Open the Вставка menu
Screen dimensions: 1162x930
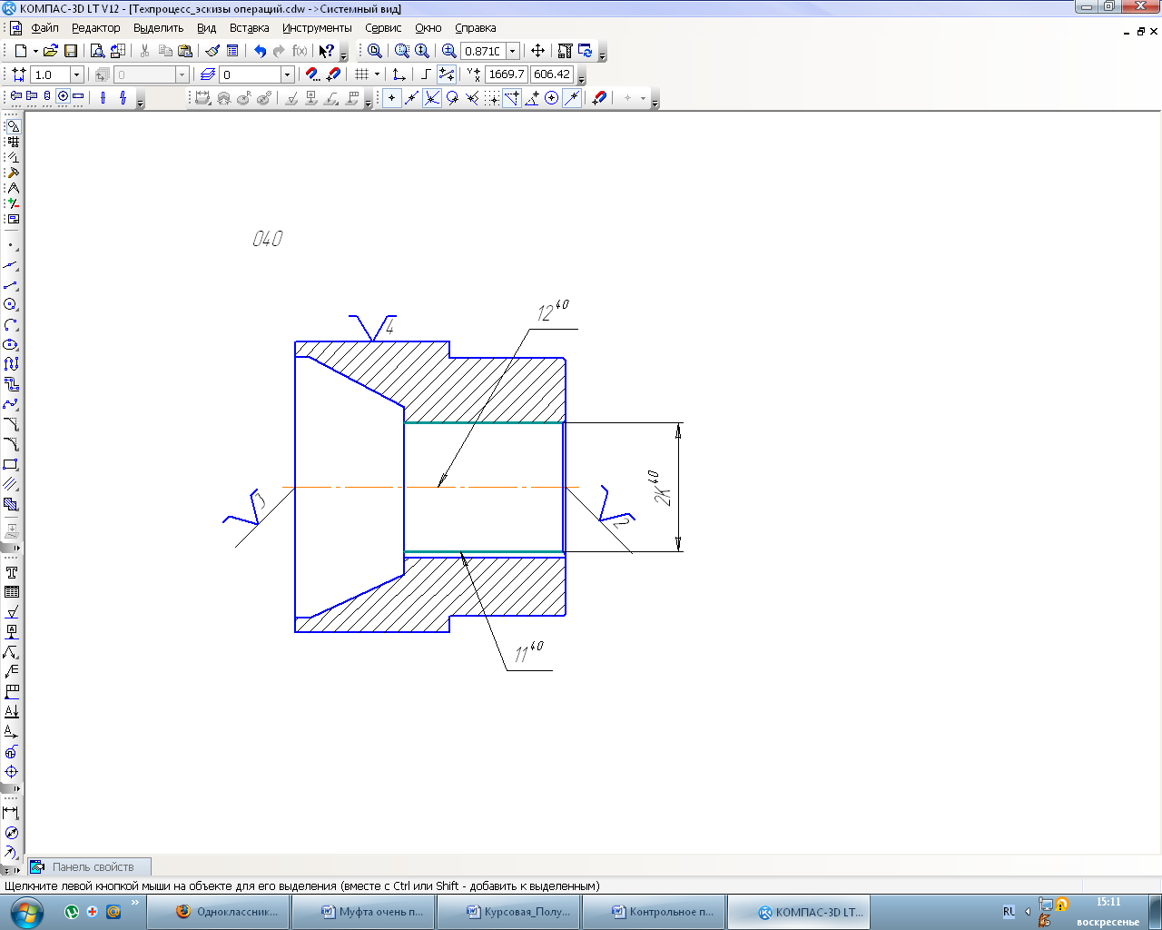[249, 28]
